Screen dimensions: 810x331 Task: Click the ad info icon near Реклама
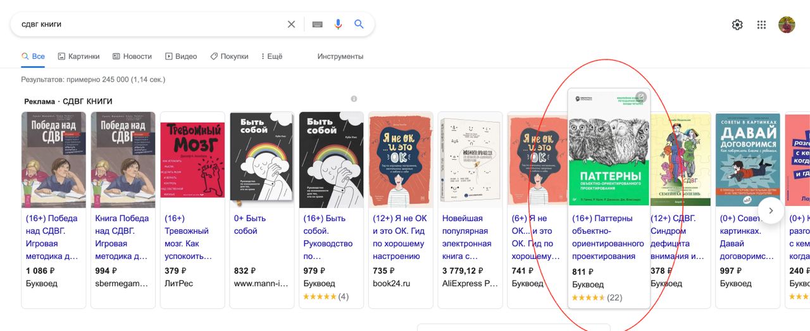tap(354, 99)
